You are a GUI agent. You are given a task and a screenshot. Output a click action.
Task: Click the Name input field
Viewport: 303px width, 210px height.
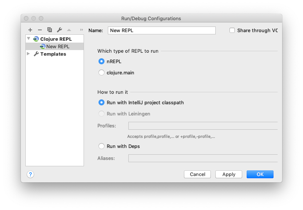(162, 31)
